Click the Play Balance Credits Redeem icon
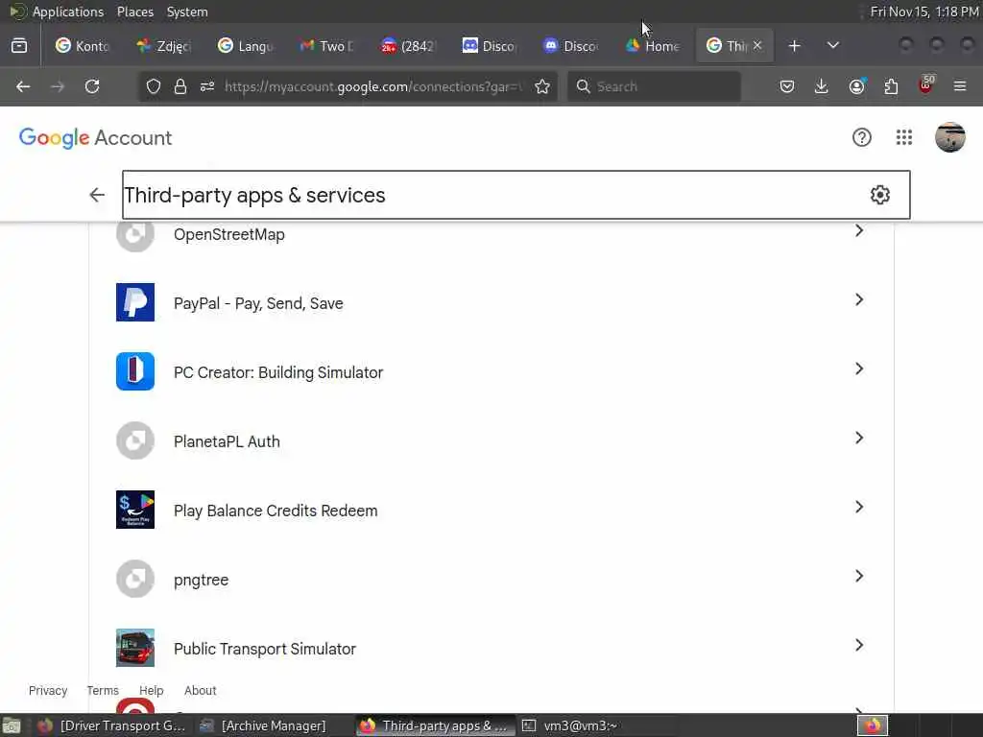Screen dimensions: 983x737 click(135, 510)
